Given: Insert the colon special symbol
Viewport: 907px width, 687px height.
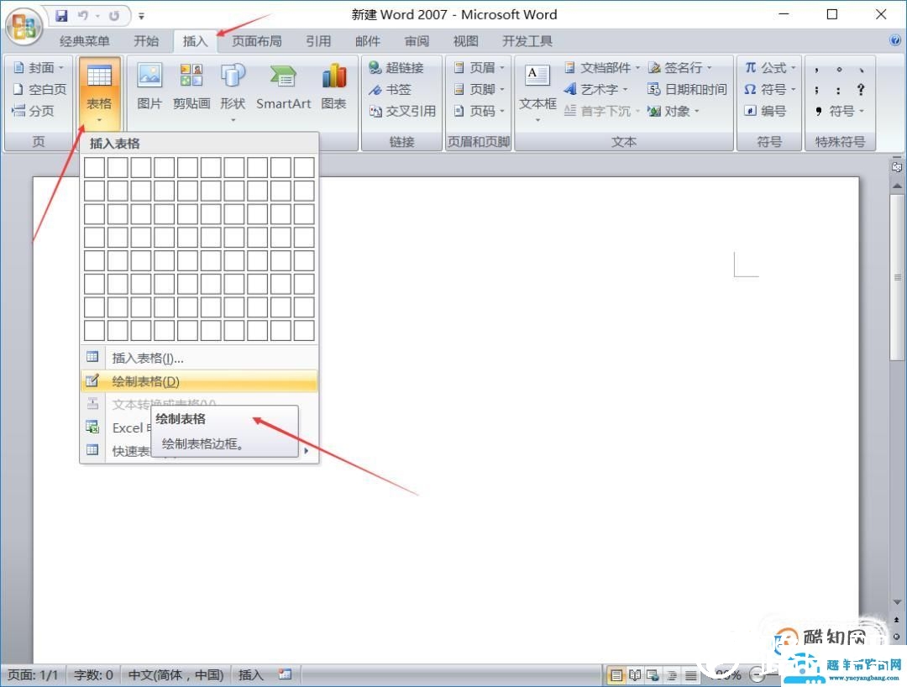Looking at the screenshot, I should 838,90.
